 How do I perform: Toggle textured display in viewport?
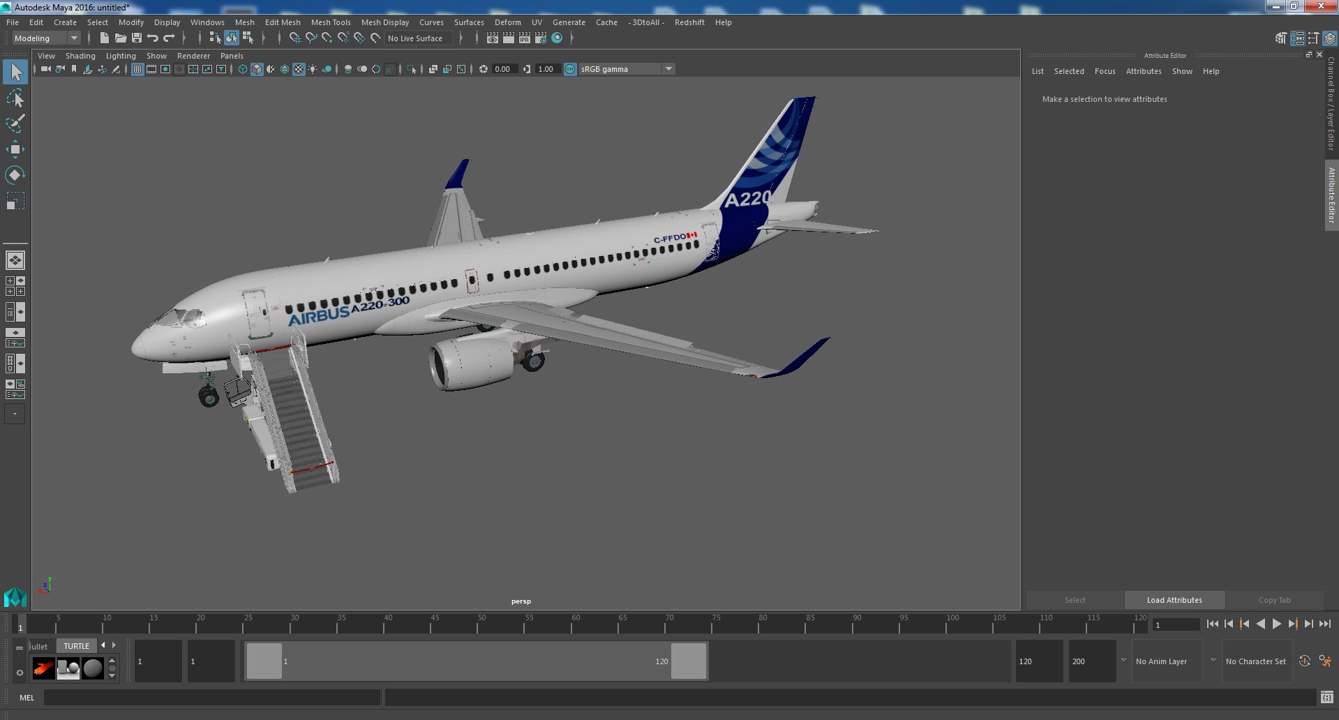click(299, 69)
